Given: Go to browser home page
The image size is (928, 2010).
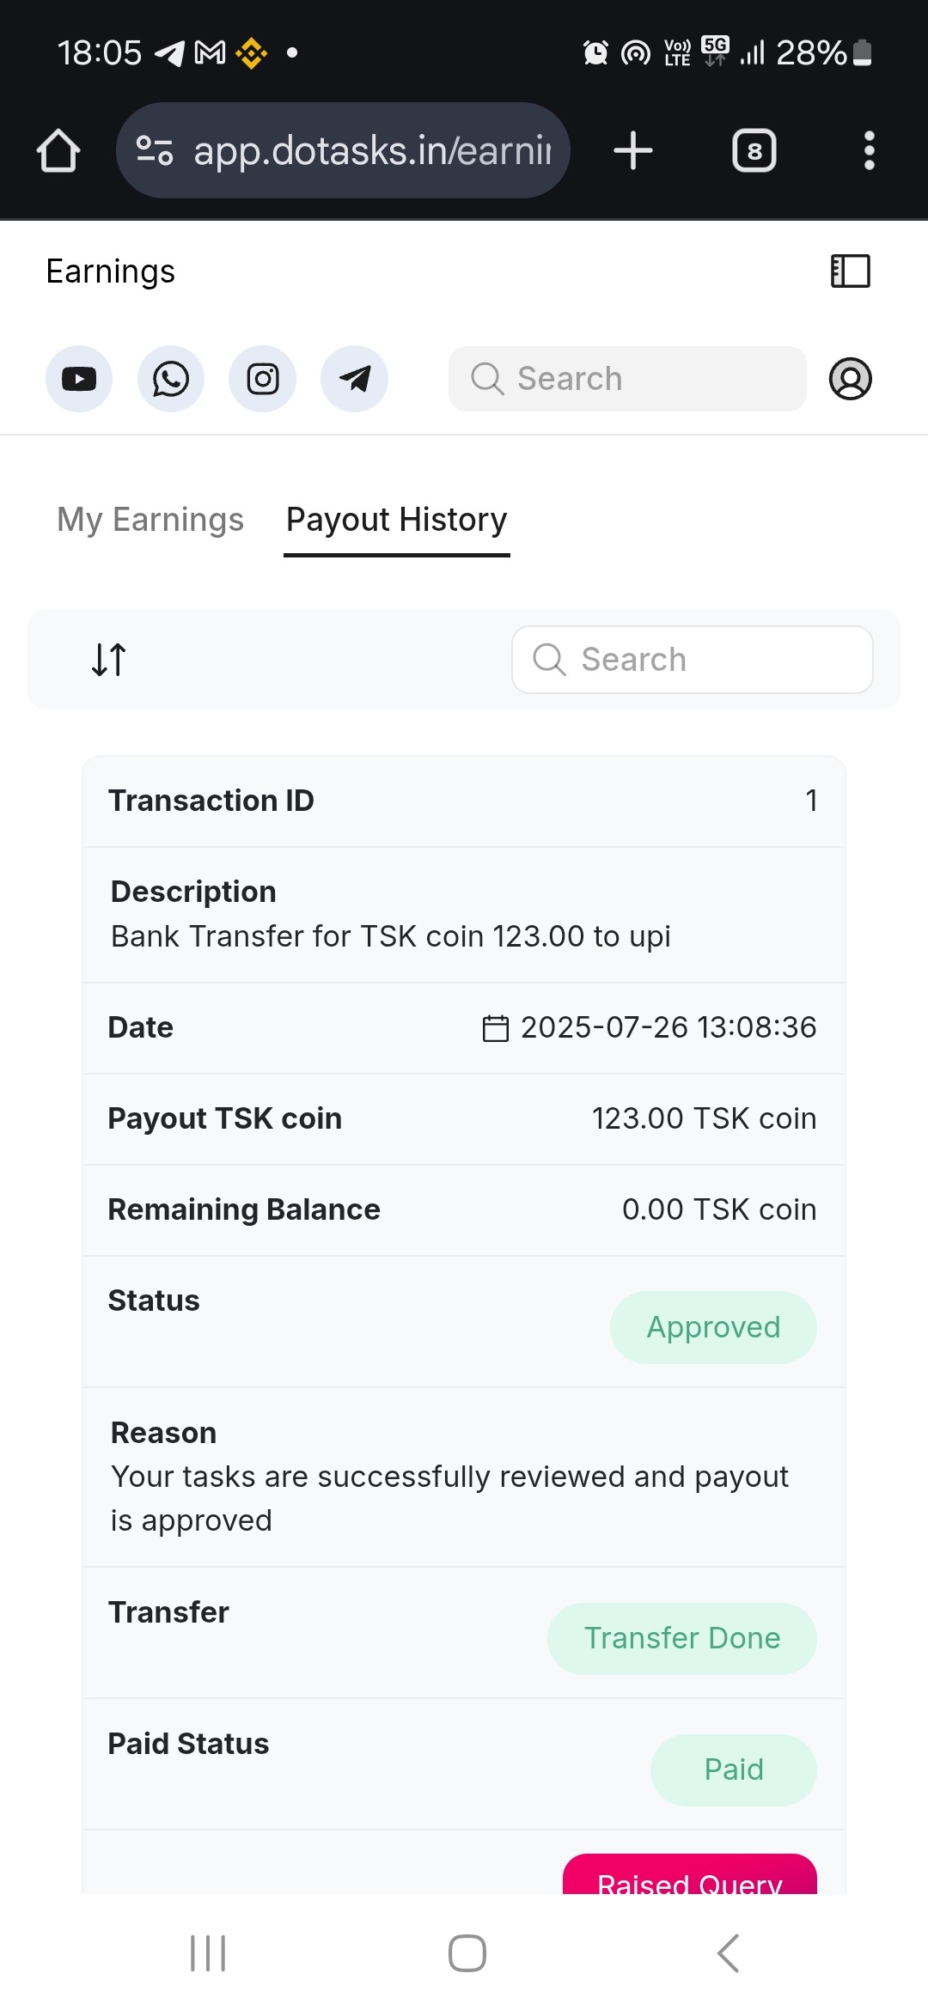Looking at the screenshot, I should (58, 151).
